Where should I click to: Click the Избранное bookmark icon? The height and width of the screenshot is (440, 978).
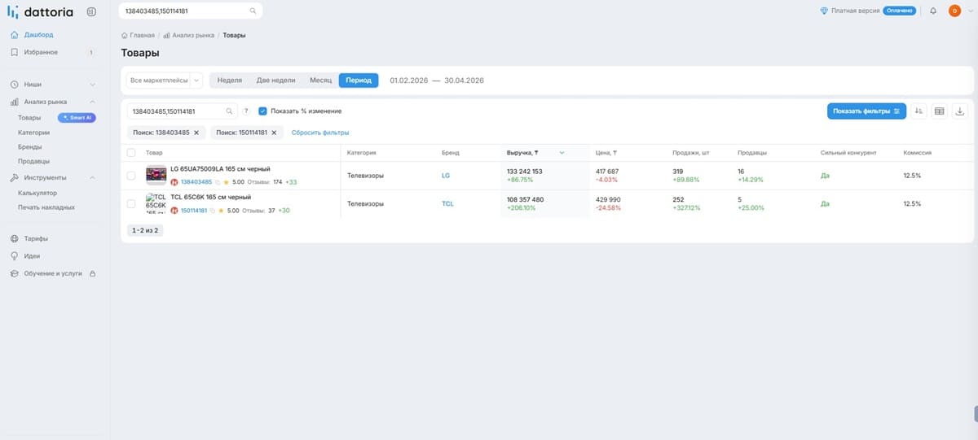pos(14,52)
